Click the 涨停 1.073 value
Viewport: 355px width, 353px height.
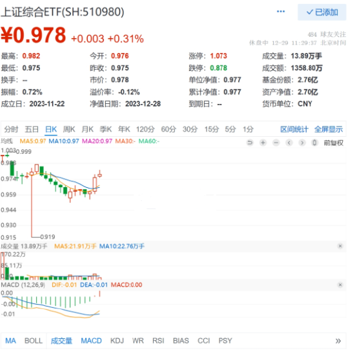[218, 56]
